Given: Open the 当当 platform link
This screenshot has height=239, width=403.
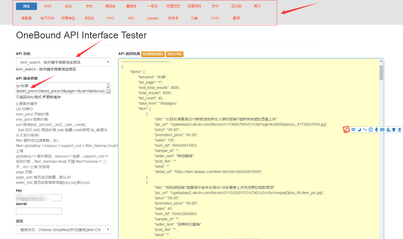Looking at the screenshot, I should (69, 6).
